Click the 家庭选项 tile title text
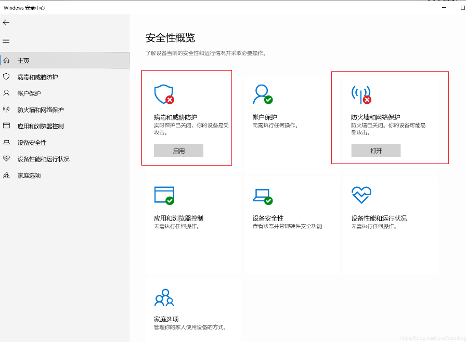Image resolution: width=466 pixels, height=342 pixels. pos(166,319)
